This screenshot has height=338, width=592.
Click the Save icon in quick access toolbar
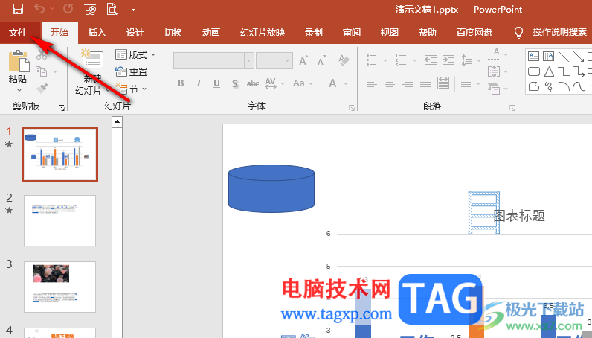pyautogui.click(x=18, y=9)
